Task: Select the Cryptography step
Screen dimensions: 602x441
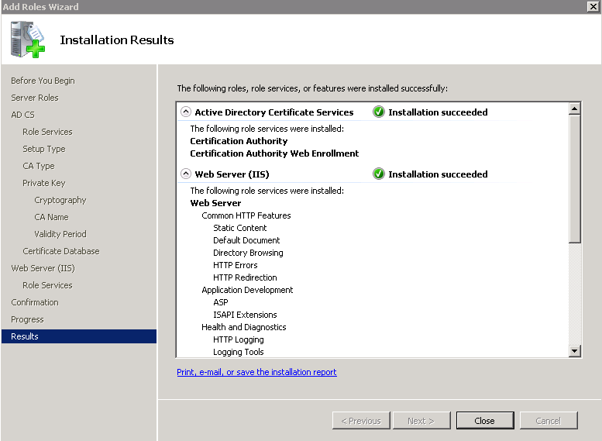Action: tap(60, 200)
